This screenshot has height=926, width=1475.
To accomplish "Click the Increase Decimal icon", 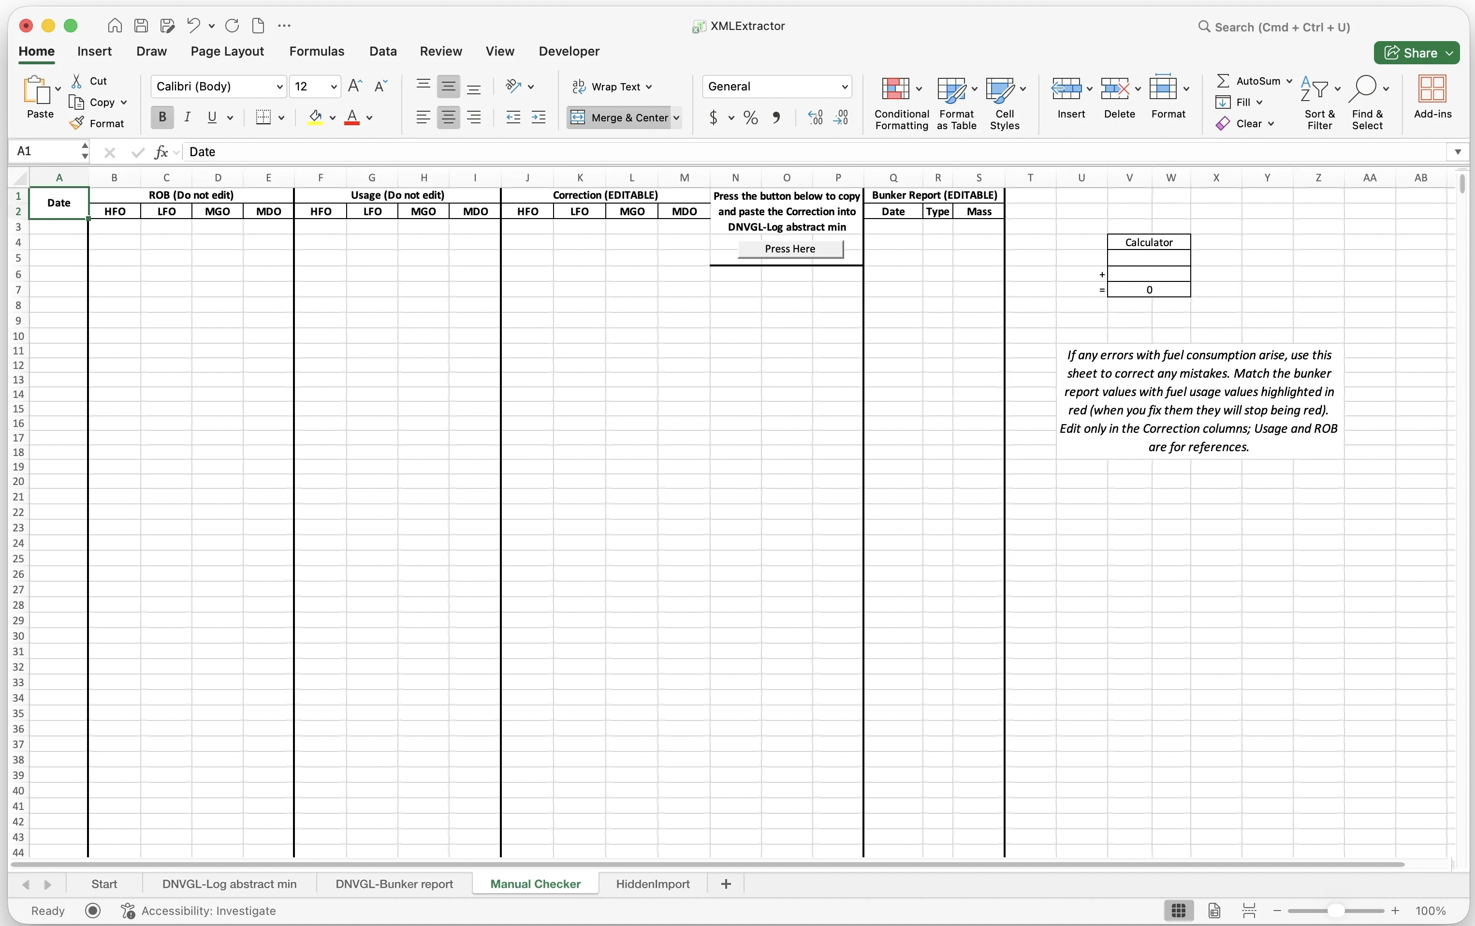I will 815,118.
